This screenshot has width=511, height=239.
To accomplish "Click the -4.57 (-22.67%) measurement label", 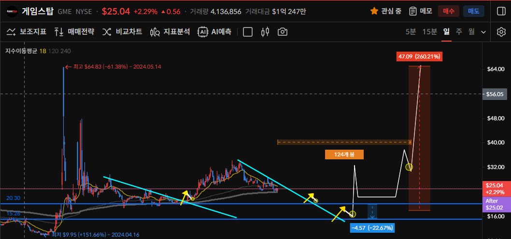I will 372,227.
